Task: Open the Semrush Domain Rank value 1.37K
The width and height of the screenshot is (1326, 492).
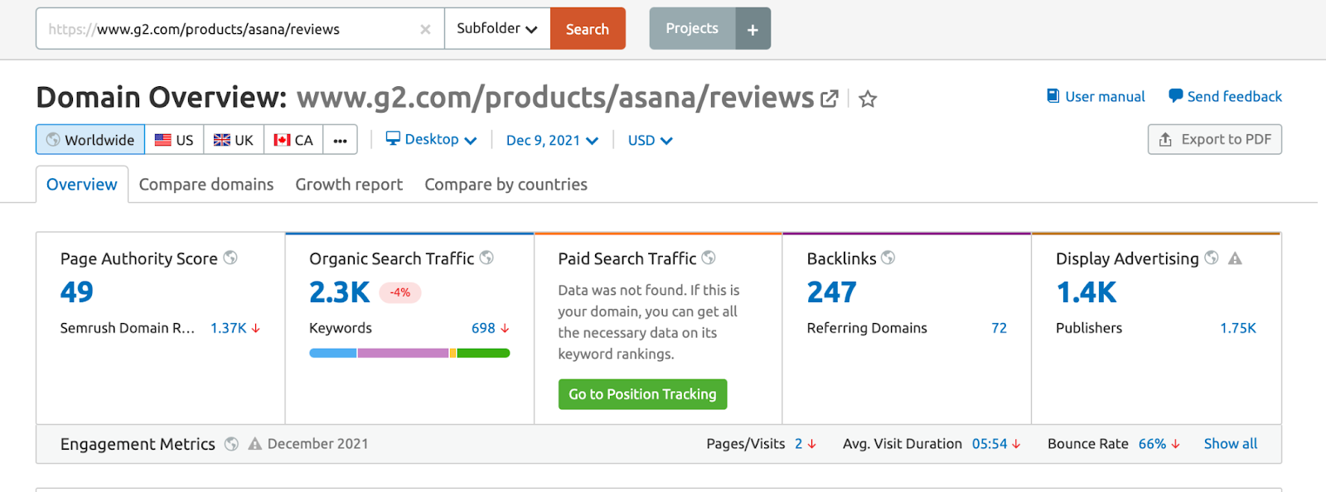Action: [x=229, y=328]
